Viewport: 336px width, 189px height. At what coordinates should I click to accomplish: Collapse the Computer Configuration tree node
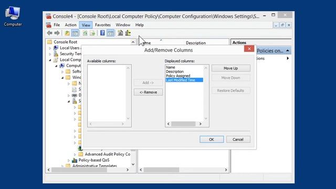(56, 66)
